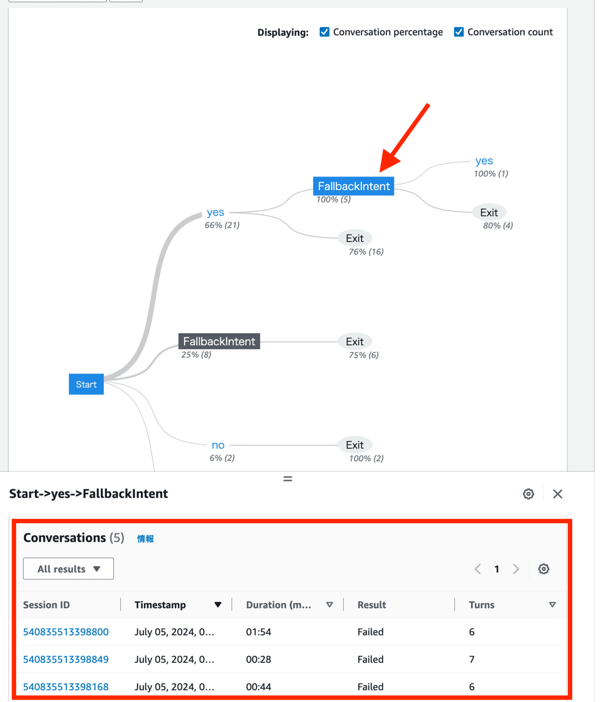Screen dimensions: 601x702
Task: Open Conversations table settings gear
Action: pos(543,569)
